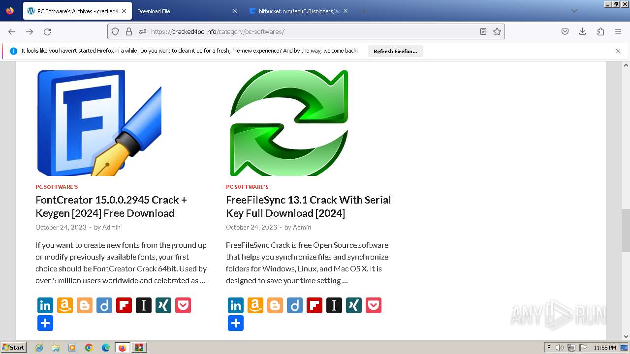Click the XING share icon under the FontCreator post
Viewport: 630px width, 354px height.
click(x=163, y=305)
